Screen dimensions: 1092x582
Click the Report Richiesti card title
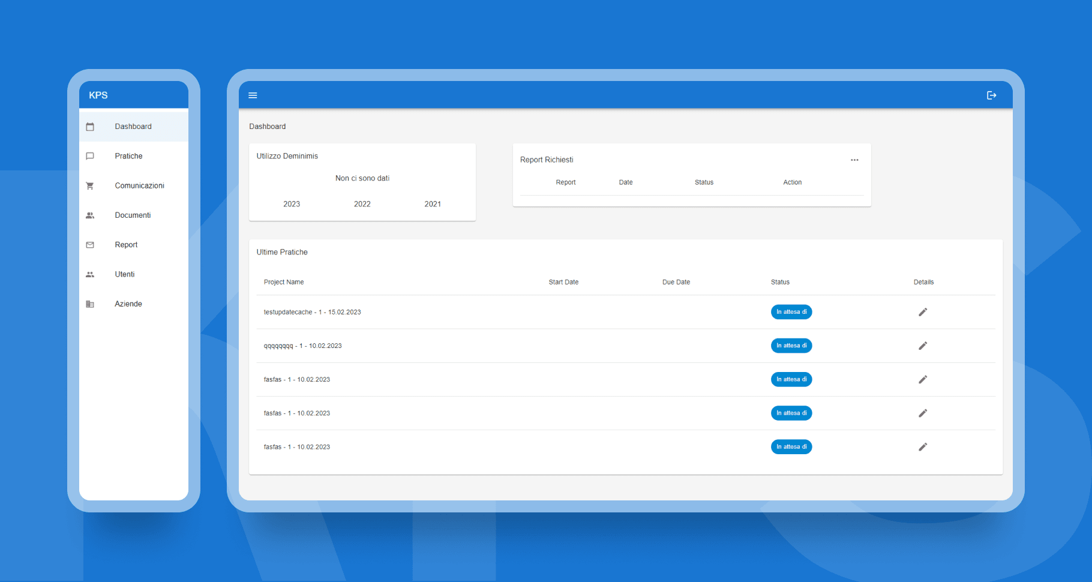tap(547, 160)
